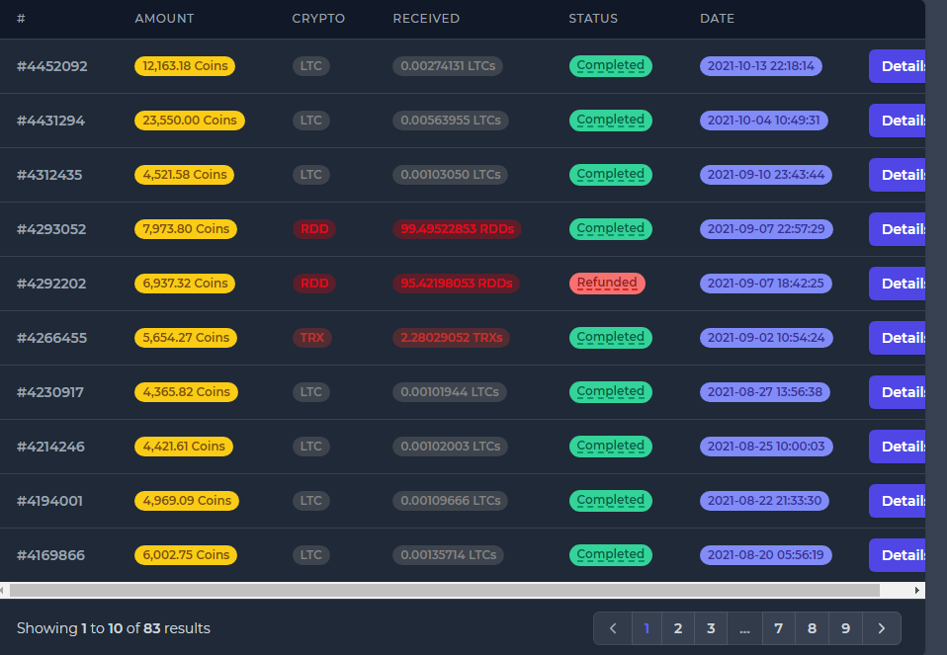This screenshot has width=947, height=655.
Task: Click the 2.28029052 TRXs received value
Action: 451,338
